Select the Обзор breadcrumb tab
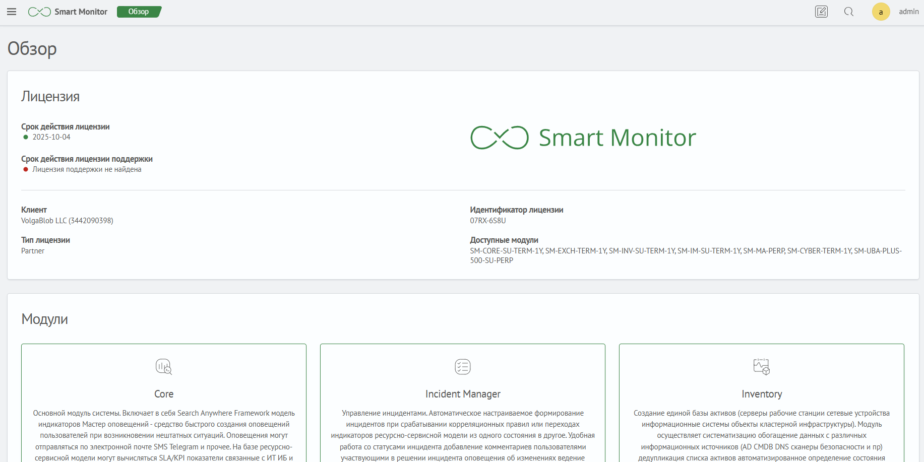Image resolution: width=924 pixels, height=462 pixels. pos(139,12)
